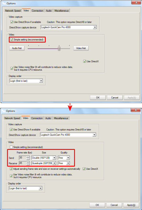
Task: Open Send size dropdown showing Double (160*128)
Action: tap(54, 158)
